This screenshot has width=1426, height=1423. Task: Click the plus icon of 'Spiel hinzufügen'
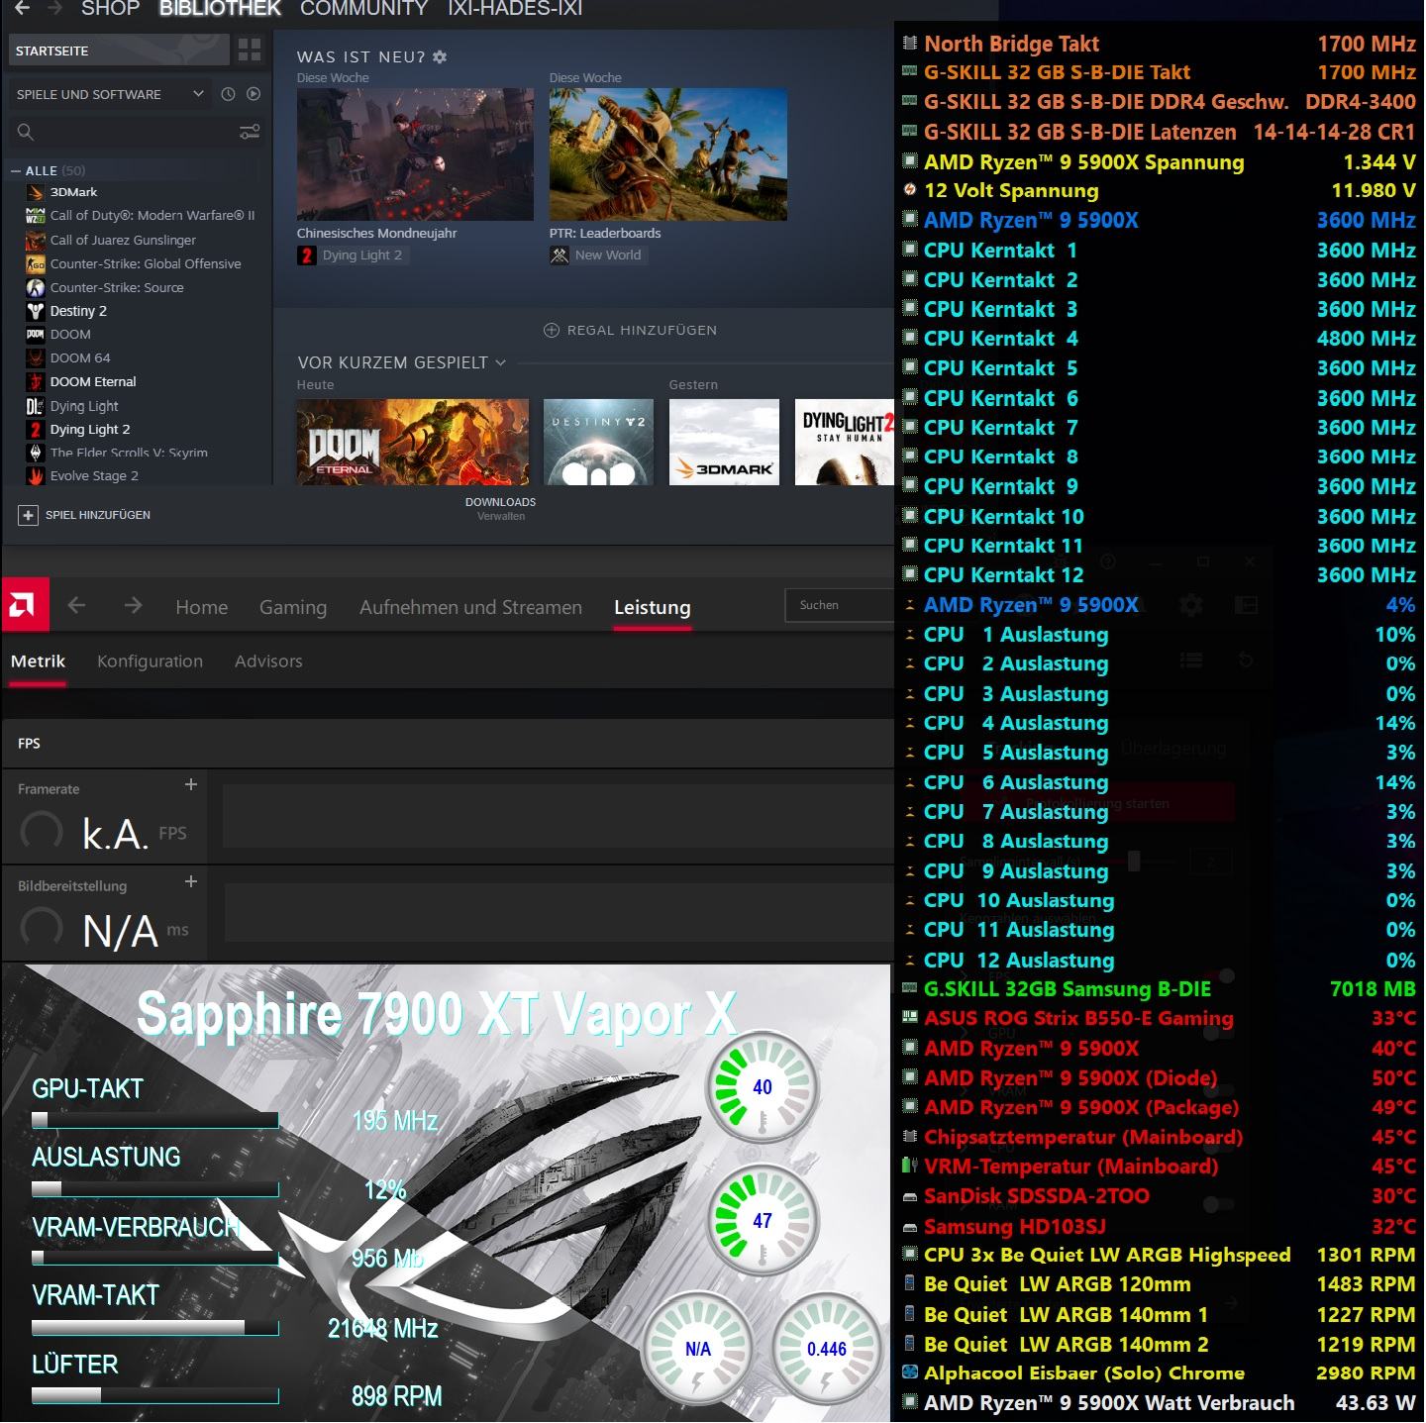(28, 515)
